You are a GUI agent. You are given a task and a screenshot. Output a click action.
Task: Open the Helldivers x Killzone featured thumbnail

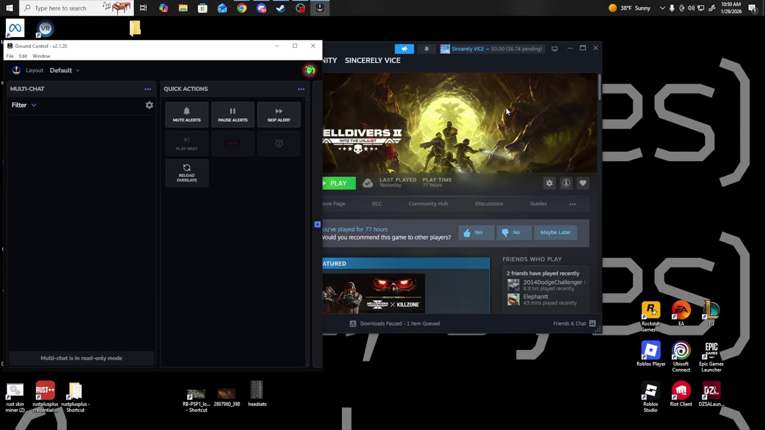[x=374, y=293]
